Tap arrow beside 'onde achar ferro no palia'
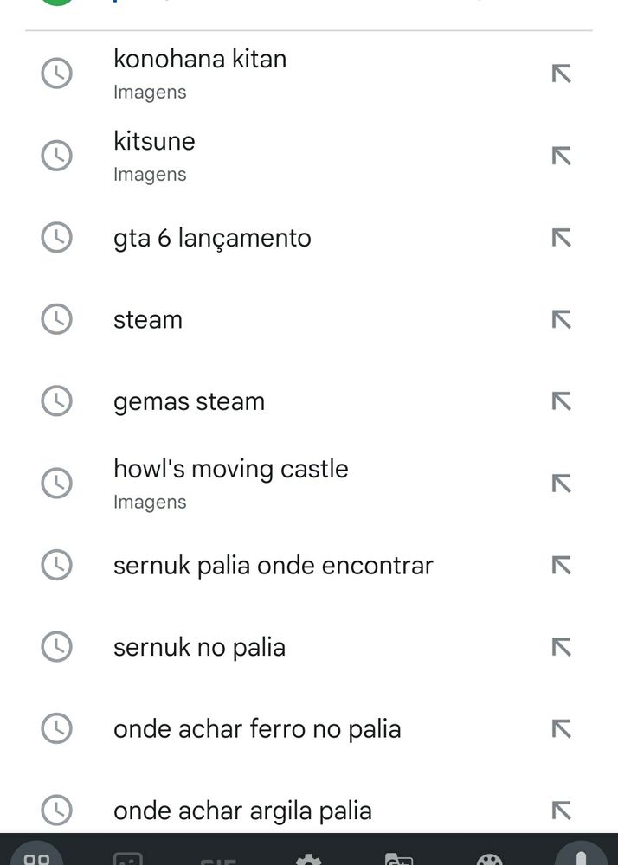 coord(561,728)
